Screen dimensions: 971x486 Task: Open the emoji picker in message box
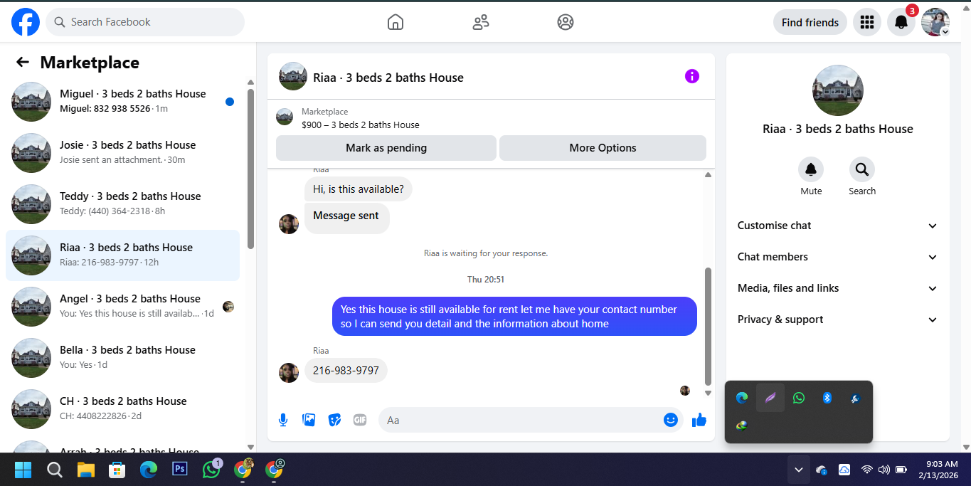670,420
